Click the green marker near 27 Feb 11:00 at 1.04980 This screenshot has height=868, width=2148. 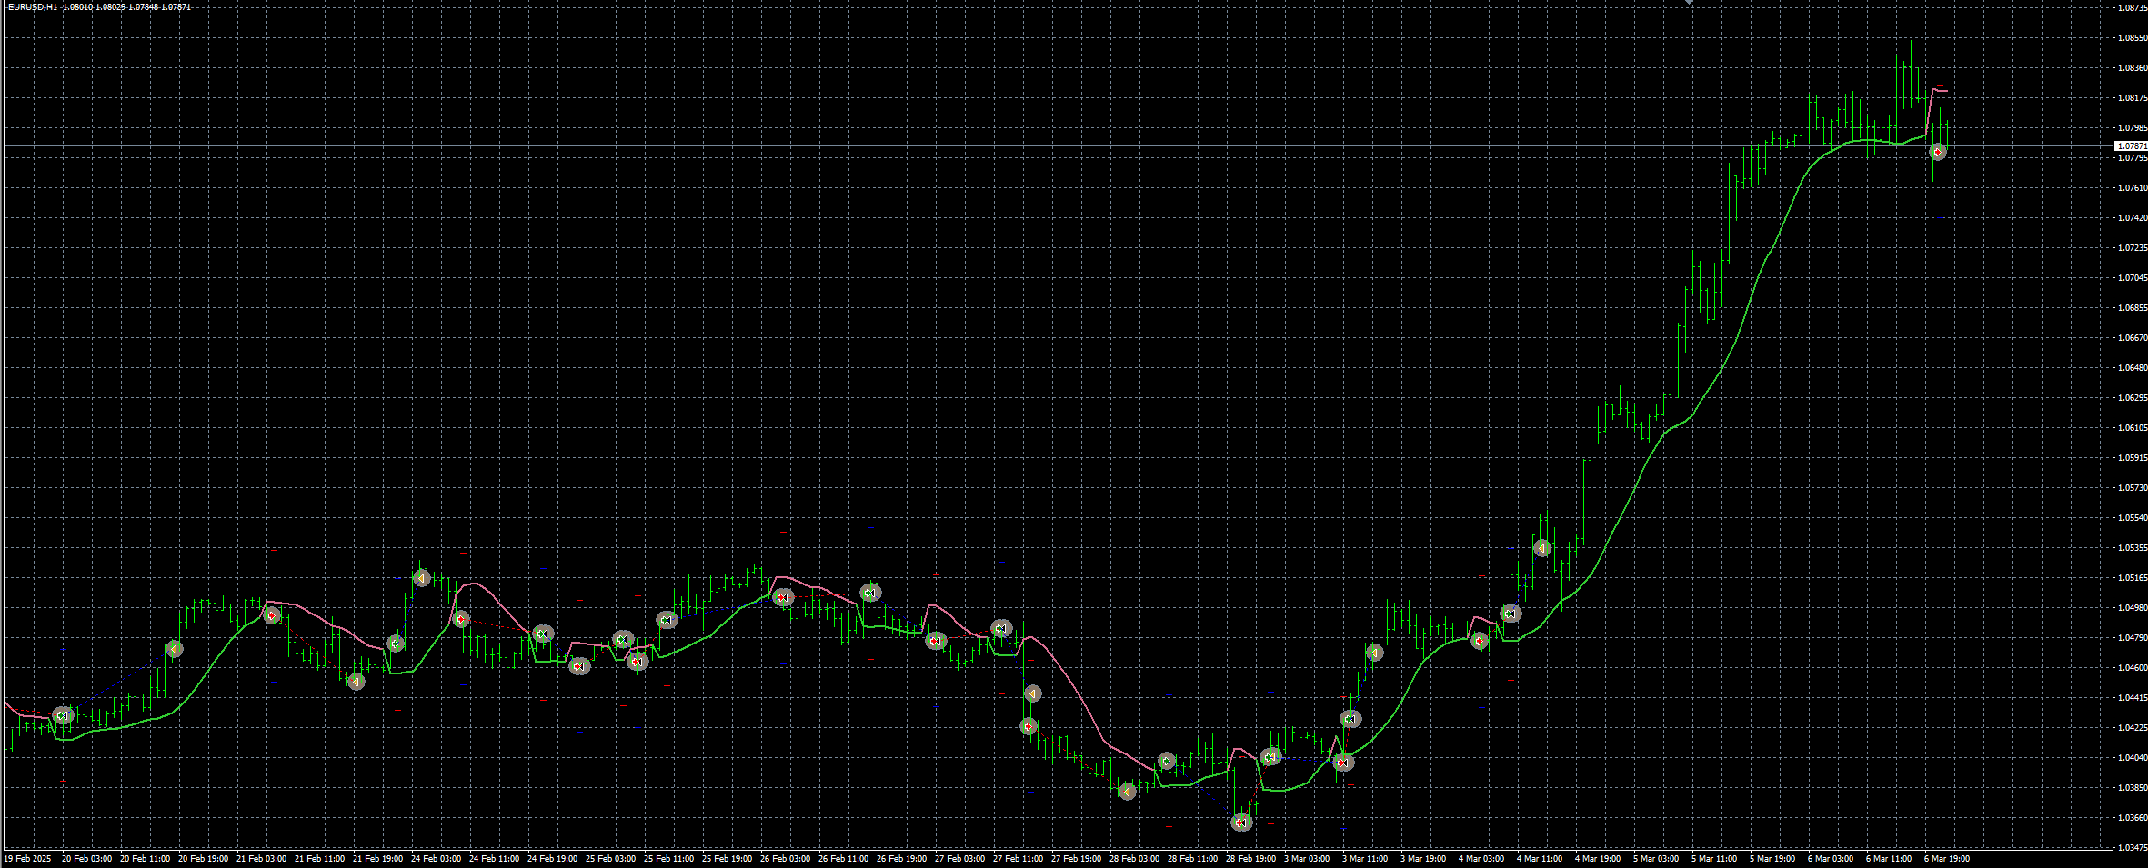1001,628
